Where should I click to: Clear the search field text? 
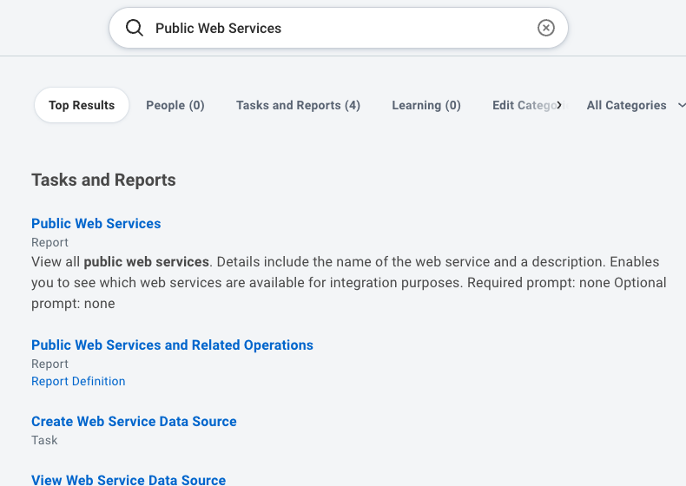[x=545, y=28]
